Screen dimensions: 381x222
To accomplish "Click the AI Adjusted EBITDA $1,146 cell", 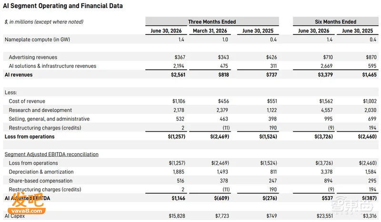I will (x=178, y=198).
